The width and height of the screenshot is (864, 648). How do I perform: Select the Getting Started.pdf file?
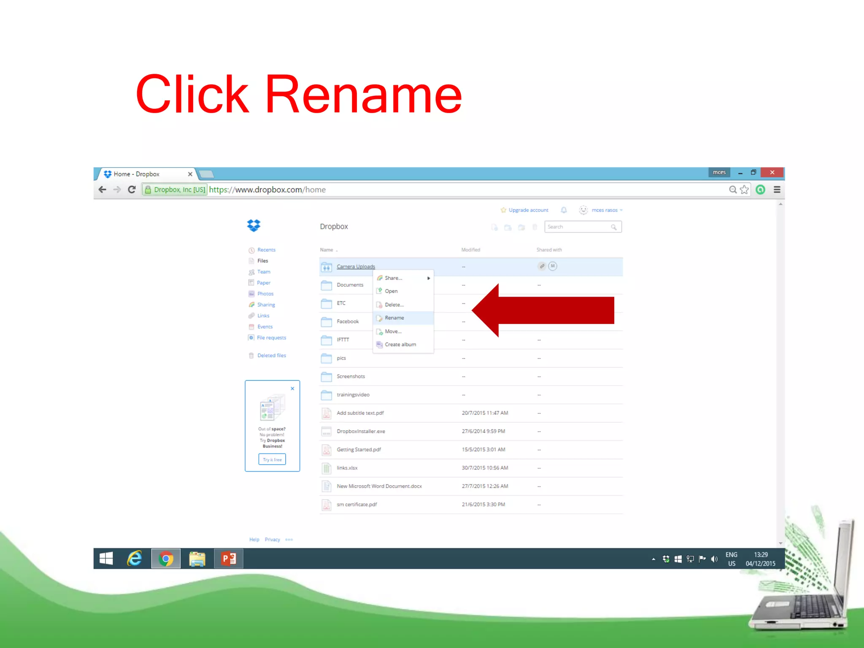coord(359,450)
